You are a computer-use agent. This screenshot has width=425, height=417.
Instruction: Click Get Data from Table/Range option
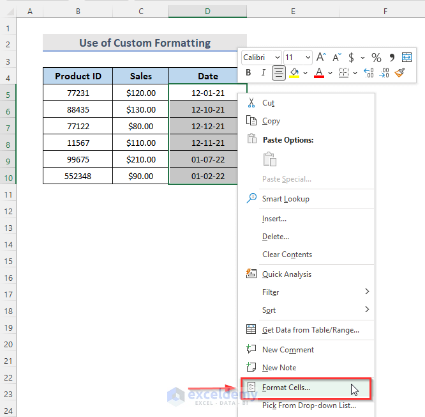(310, 330)
